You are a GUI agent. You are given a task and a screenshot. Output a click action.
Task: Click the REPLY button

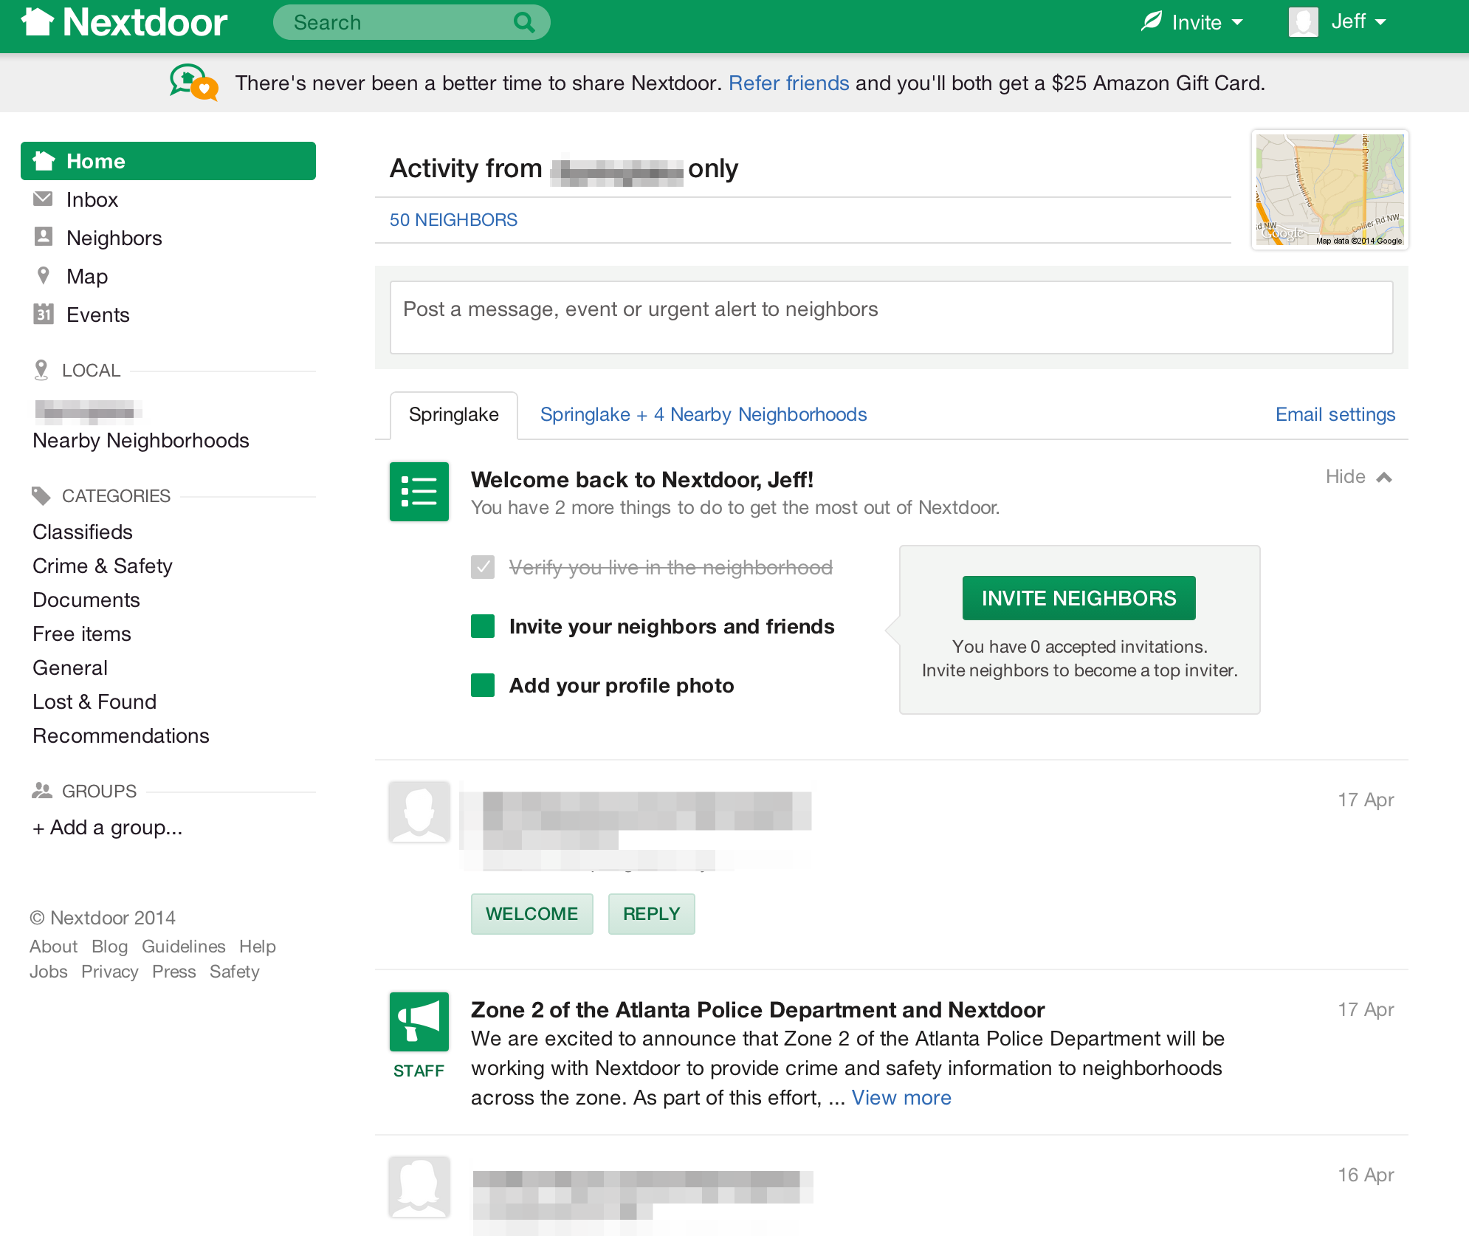click(x=652, y=914)
